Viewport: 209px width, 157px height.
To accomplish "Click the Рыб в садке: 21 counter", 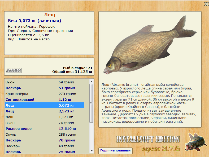I will pos(77,68).
